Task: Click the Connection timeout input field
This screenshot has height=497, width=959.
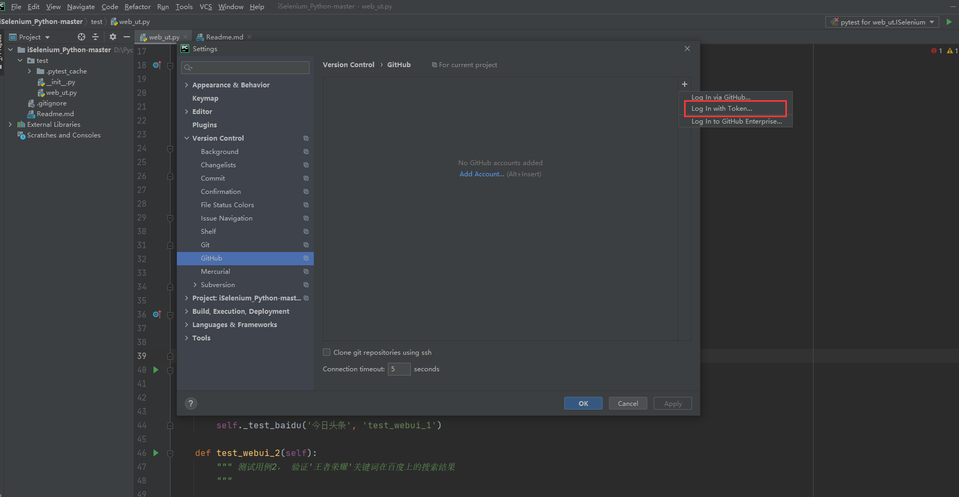Action: pyautogui.click(x=399, y=369)
